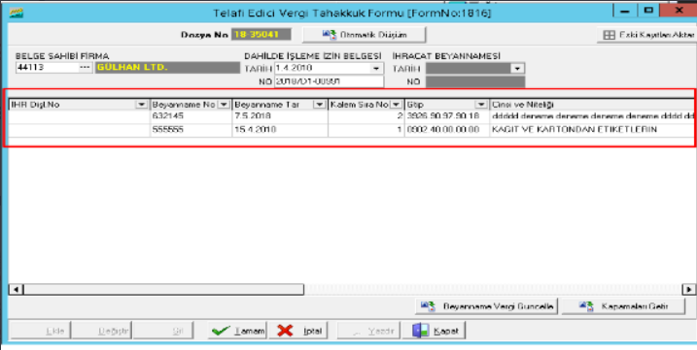Click the firm lookup ellipsis button
The width and height of the screenshot is (697, 350).
pos(85,68)
